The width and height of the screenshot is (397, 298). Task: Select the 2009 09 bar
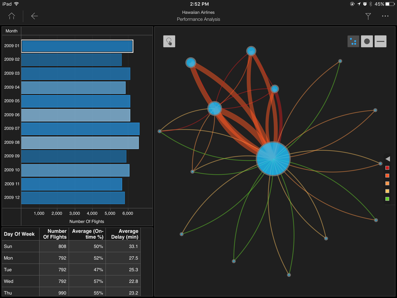click(74, 156)
